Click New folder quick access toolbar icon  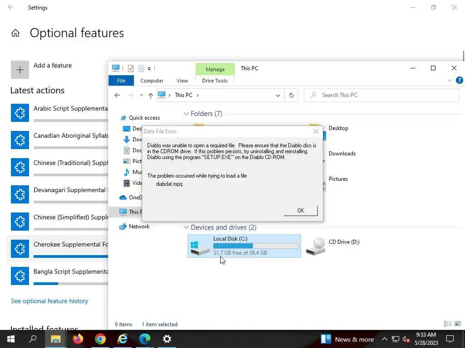(141, 68)
